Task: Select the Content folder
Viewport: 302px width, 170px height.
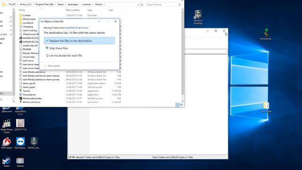Action: point(26,15)
